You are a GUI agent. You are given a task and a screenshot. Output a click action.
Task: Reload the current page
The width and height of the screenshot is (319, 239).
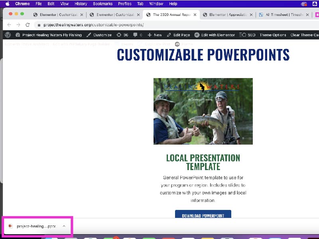tap(28, 25)
